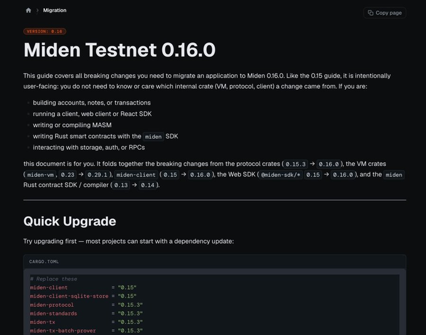Click 'miden-tx' line in the code block
Screen dimensions: 426x335
coord(43,322)
